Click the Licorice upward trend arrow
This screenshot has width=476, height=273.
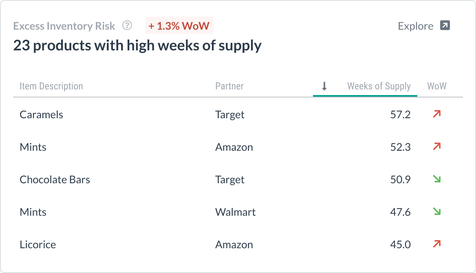click(x=437, y=244)
